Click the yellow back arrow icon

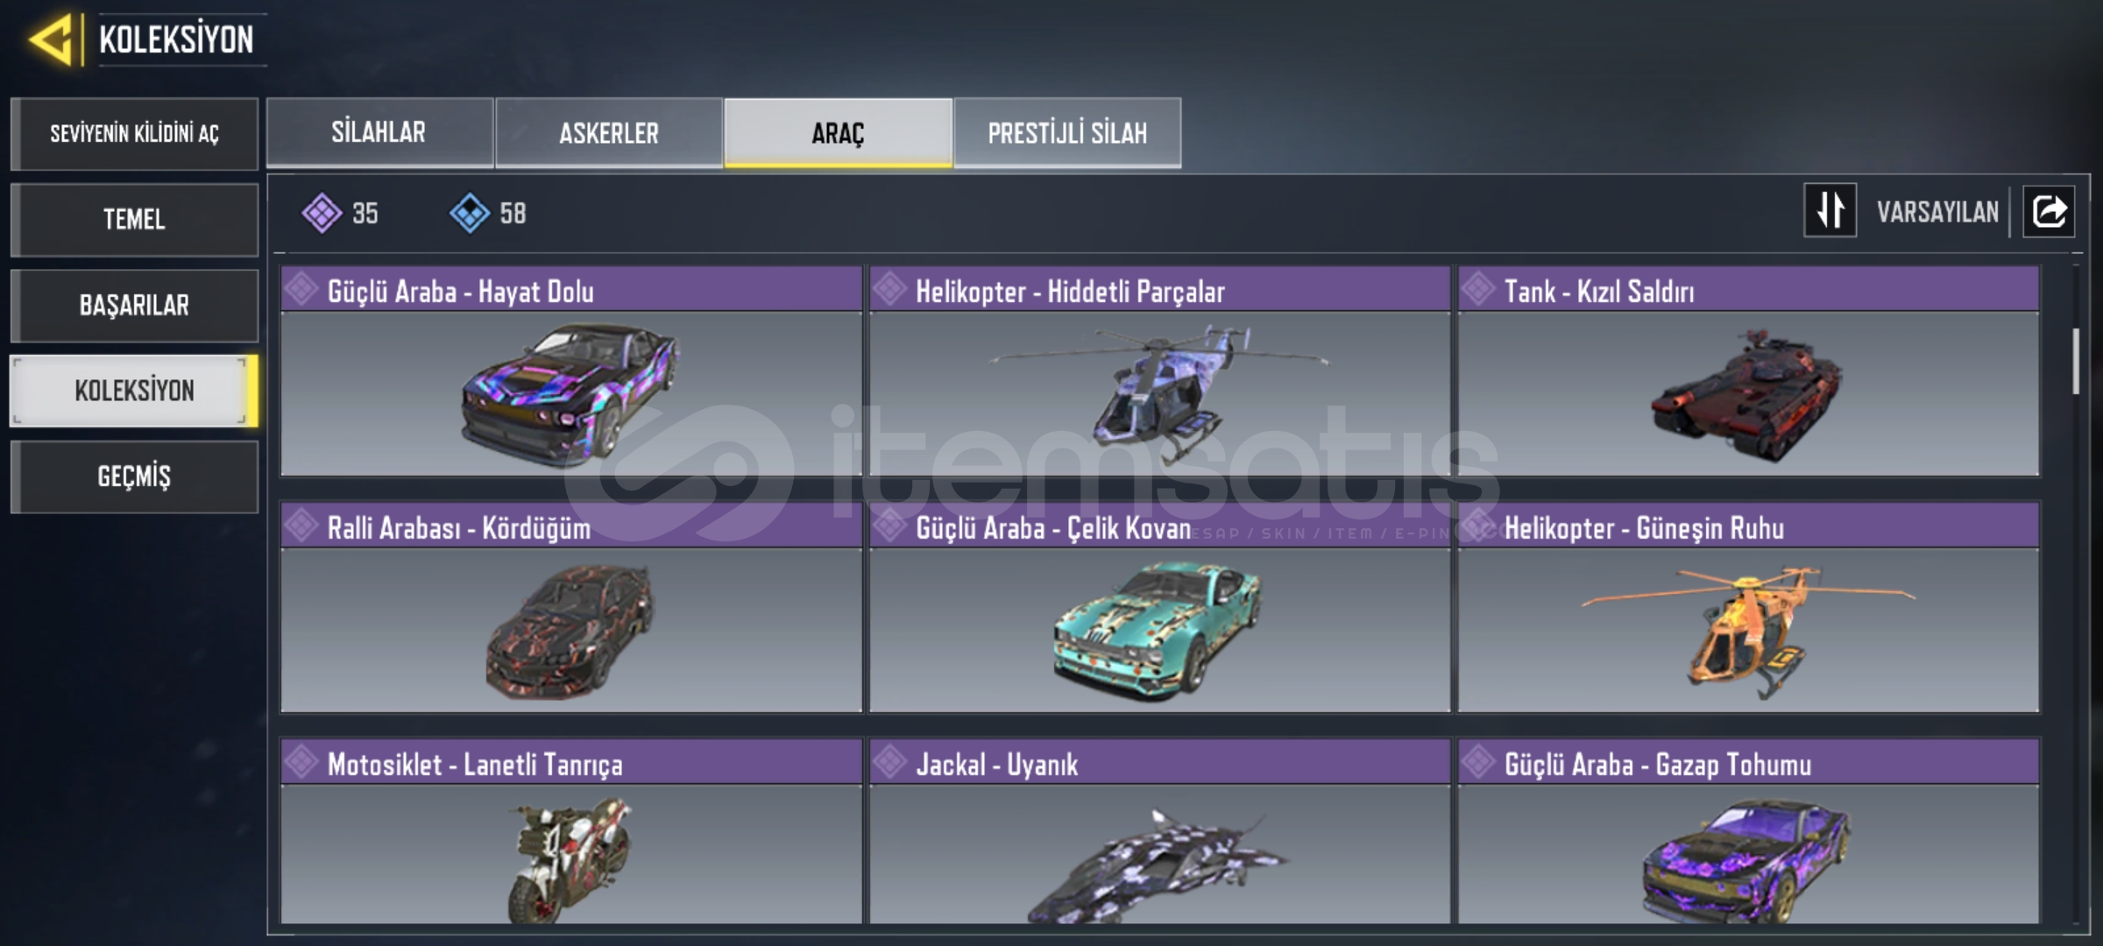(x=51, y=39)
